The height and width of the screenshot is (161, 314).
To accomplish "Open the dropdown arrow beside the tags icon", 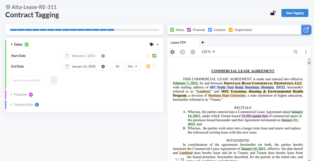I will 158,45.
